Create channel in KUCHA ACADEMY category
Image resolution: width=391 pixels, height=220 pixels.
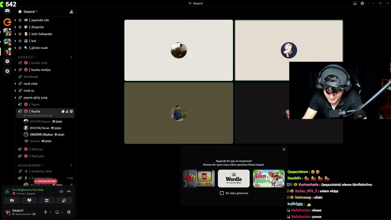(71, 165)
